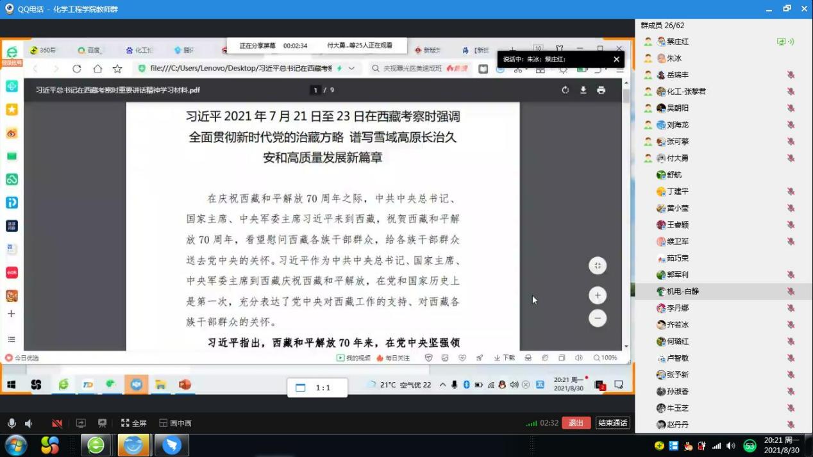Select member 机电-白静 in the list
This screenshot has width=813, height=457.
pyautogui.click(x=682, y=291)
